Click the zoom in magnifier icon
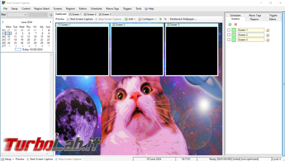Viewport: 285px width, 161px height. (x=160, y=19)
